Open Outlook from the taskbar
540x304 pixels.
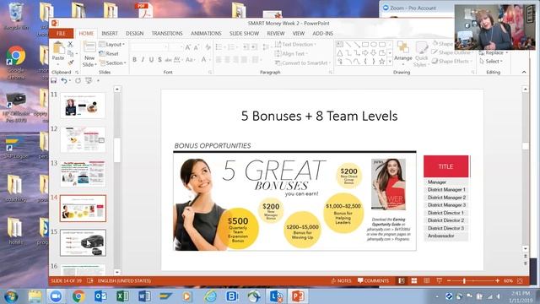100,296
